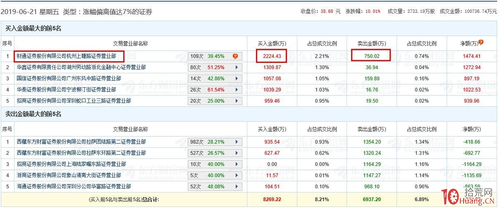This screenshot has height=209, width=500.
Task: Open 海通证券深圳分公司华富路营业部 link
Action: (x=74, y=186)
